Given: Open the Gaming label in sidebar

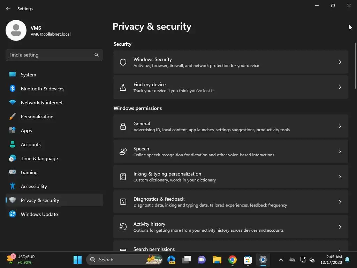Looking at the screenshot, I should 29,172.
